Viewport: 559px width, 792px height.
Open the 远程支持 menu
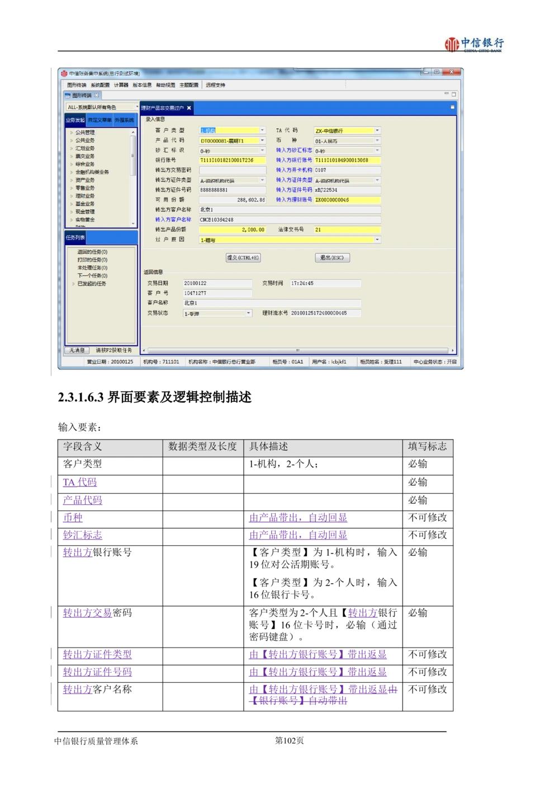tap(215, 85)
